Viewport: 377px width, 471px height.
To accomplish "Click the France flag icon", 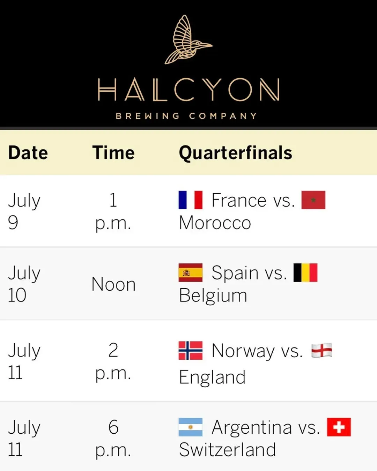I will (x=190, y=200).
